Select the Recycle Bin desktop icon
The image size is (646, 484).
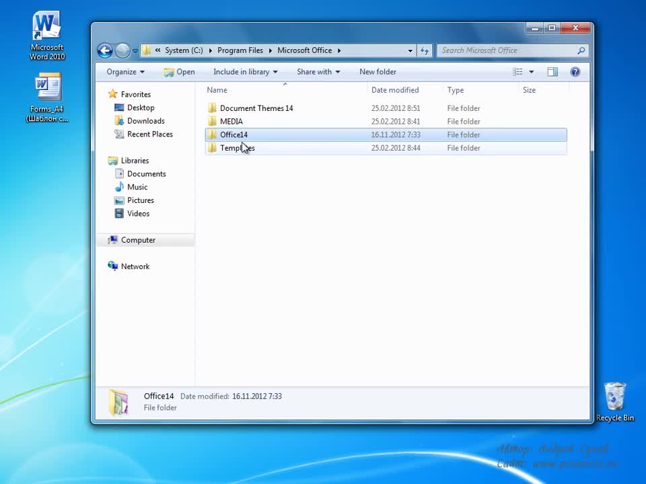614,402
